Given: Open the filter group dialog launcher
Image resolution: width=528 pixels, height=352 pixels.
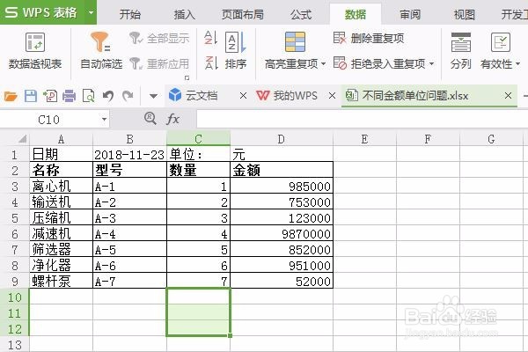Looking at the screenshot, I should point(187,78).
